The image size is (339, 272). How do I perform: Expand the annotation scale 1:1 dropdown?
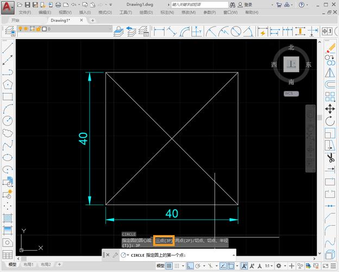[x=270, y=265]
